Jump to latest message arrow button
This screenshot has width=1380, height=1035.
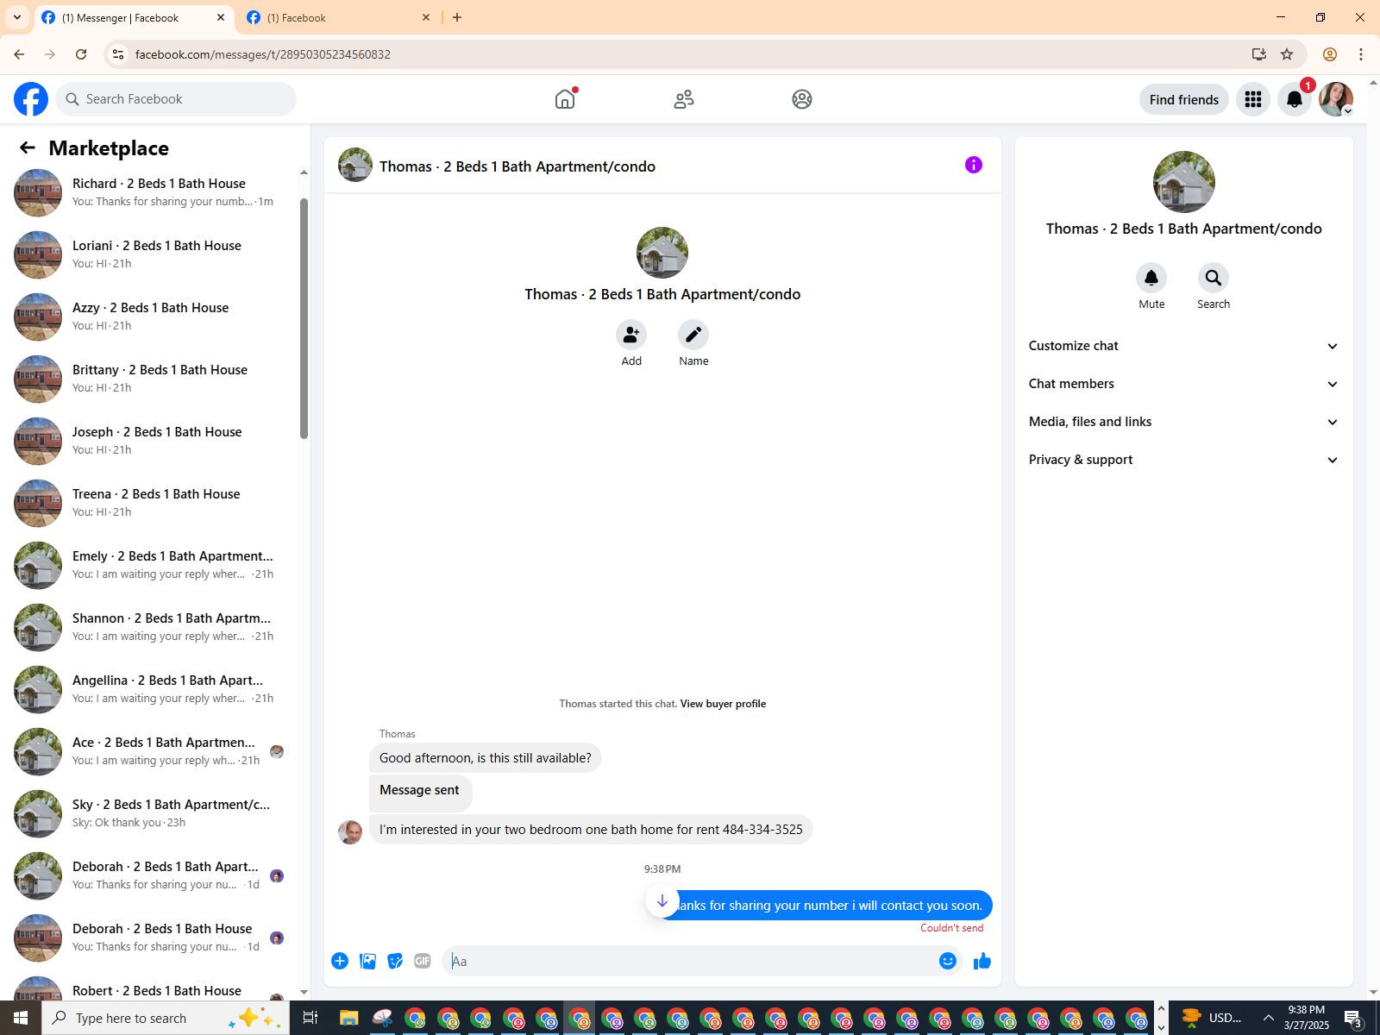click(x=662, y=901)
